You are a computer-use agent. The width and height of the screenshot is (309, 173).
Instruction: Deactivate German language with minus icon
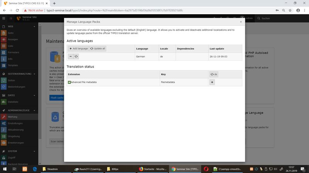click(71, 57)
